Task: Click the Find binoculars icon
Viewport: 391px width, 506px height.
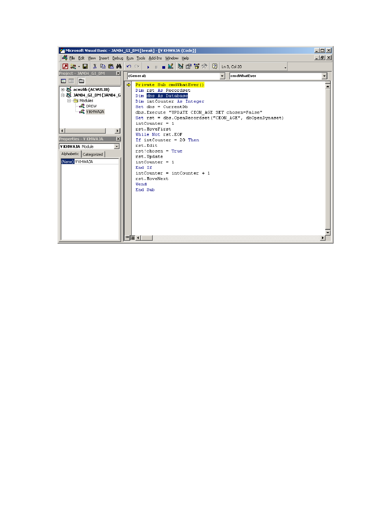Action: pos(119,66)
